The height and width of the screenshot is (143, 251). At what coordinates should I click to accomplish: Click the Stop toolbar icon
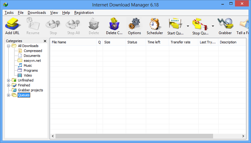click(x=53, y=24)
